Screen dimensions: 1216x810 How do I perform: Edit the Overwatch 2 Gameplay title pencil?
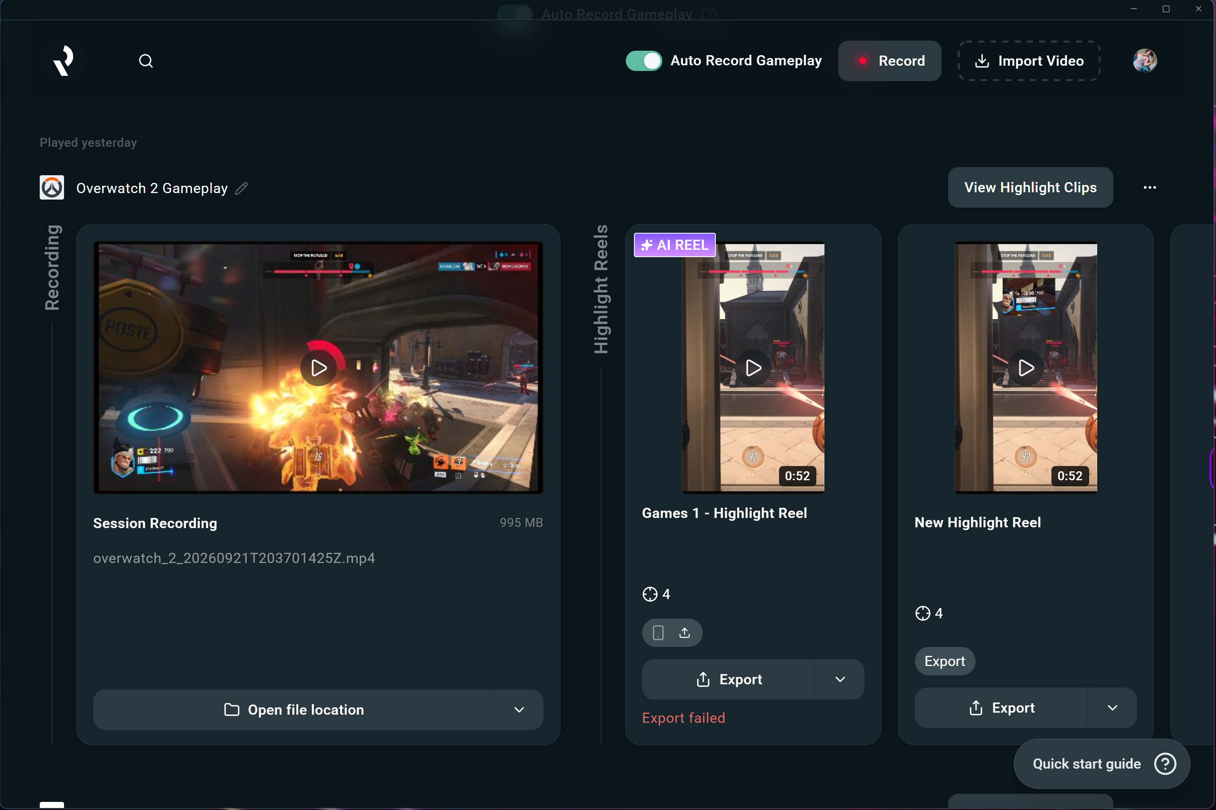click(242, 188)
